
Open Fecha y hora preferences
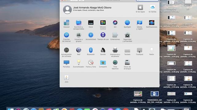[91, 62]
